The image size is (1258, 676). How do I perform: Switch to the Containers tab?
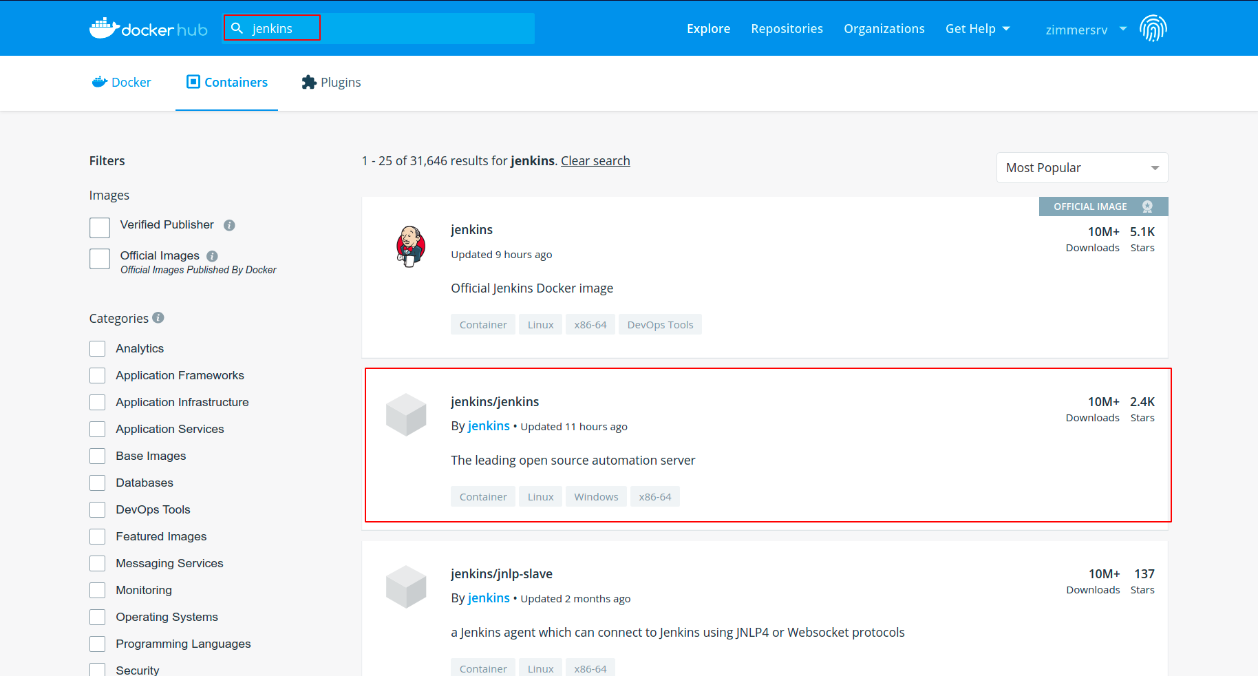click(227, 83)
